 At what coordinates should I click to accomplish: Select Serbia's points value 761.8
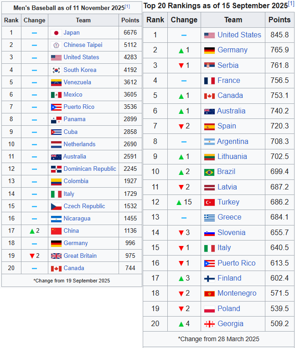pos(279,66)
